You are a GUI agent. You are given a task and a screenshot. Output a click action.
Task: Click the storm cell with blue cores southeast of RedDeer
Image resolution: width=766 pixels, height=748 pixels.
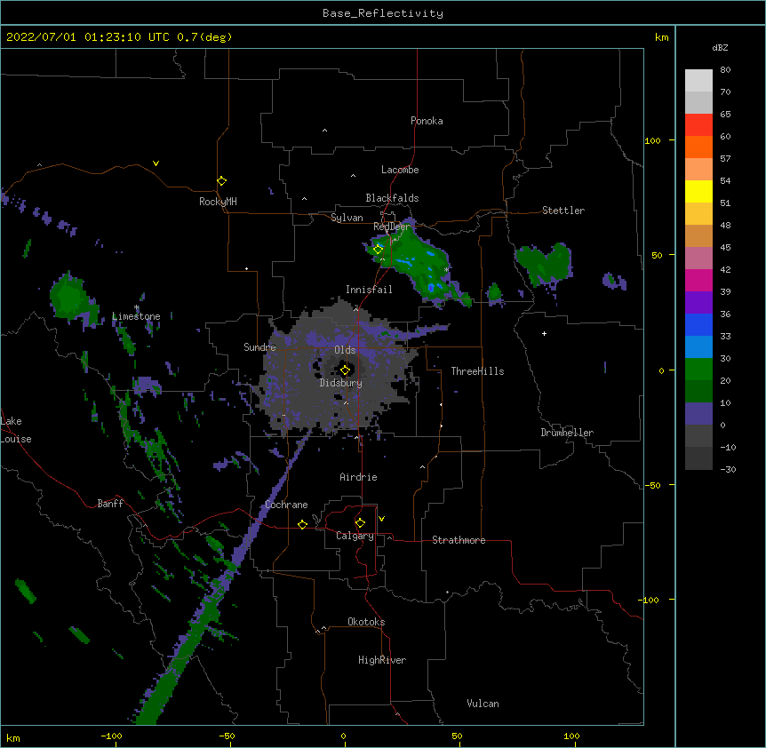[418, 265]
